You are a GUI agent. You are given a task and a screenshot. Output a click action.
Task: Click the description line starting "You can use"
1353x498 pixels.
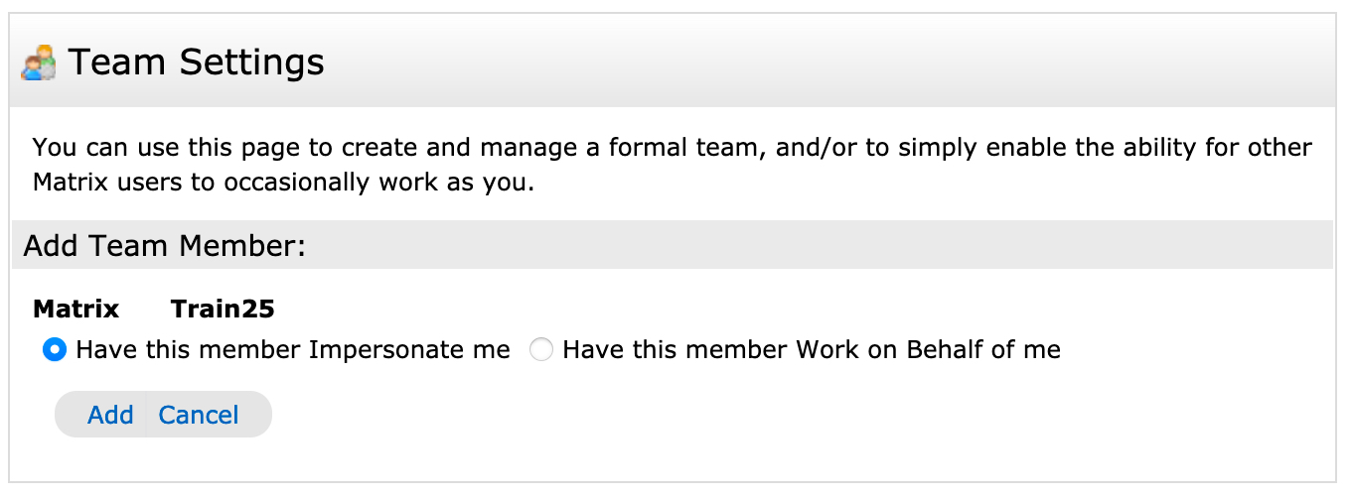click(672, 149)
